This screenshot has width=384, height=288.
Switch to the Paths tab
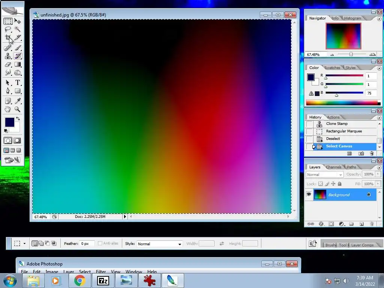tap(351, 167)
